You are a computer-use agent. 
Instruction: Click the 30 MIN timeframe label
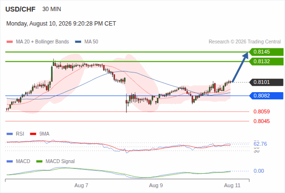tap(52, 9)
